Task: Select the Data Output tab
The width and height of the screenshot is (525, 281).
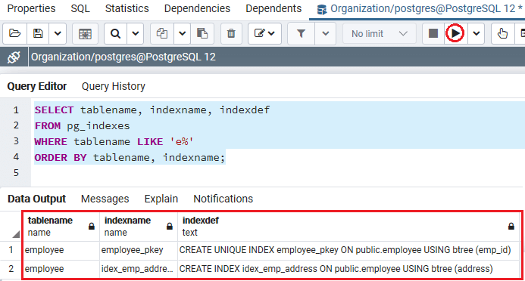Action: [37, 199]
